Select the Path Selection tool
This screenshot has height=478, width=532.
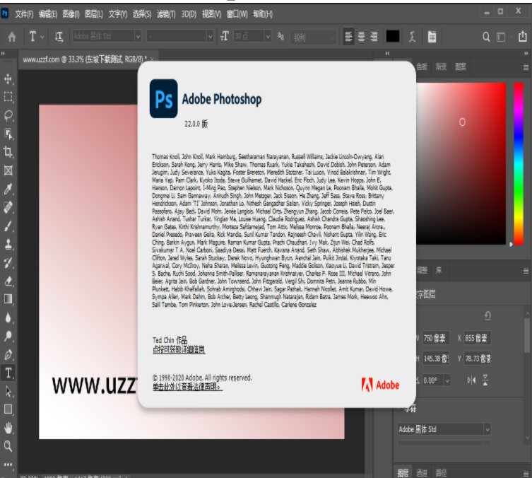(8, 391)
